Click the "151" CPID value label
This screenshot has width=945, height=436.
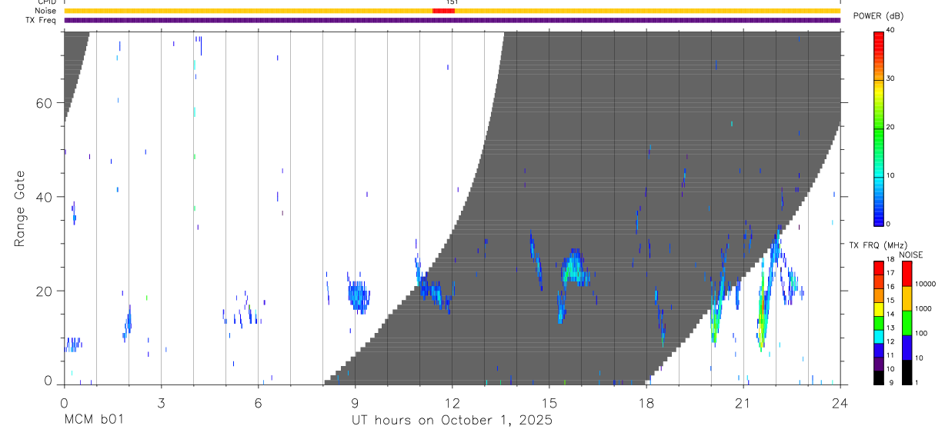click(x=452, y=2)
